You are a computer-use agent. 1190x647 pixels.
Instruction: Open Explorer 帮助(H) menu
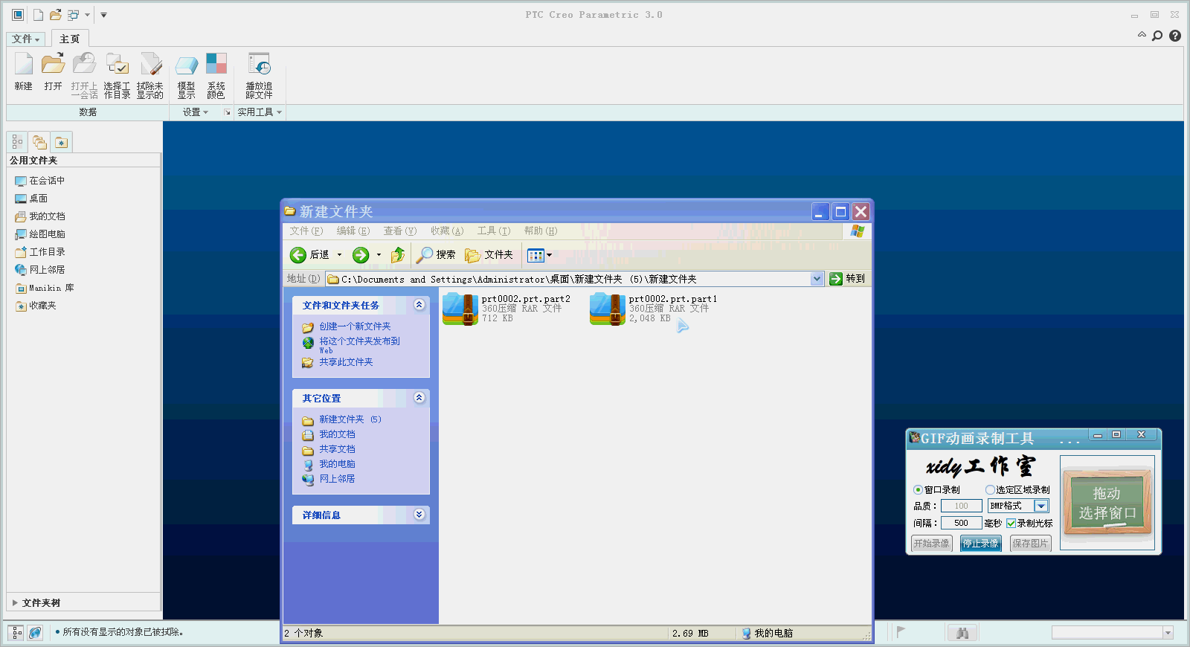[x=541, y=231]
